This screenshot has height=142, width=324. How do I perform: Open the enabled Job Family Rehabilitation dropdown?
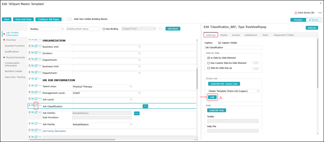tap(102, 125)
